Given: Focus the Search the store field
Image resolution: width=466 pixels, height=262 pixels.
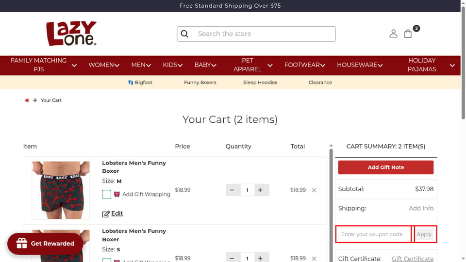Looking at the screenshot, I should (x=256, y=34).
